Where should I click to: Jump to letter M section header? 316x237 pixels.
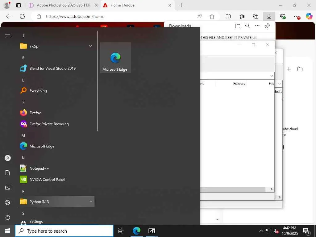click(23, 136)
